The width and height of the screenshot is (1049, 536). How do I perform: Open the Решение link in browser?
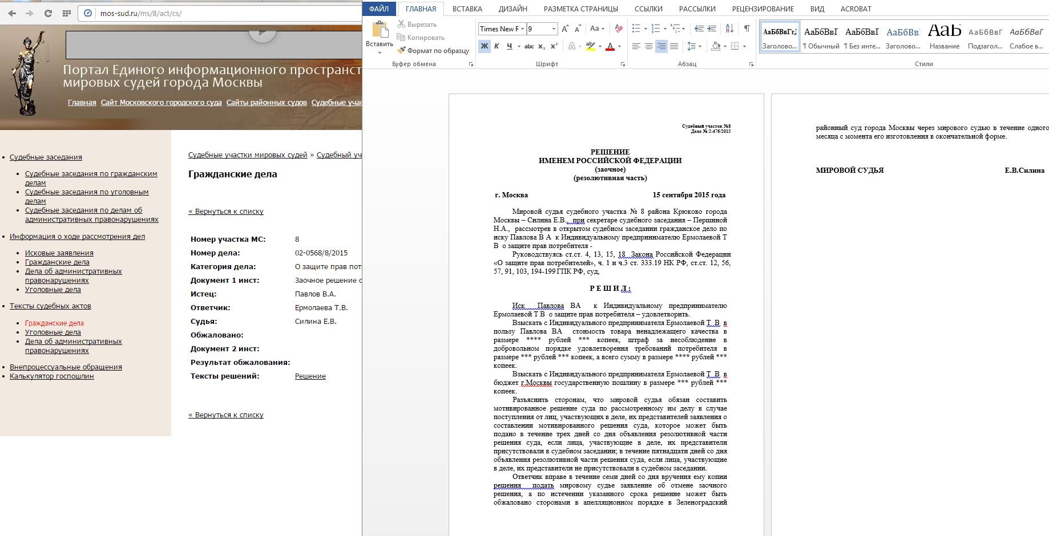[310, 376]
